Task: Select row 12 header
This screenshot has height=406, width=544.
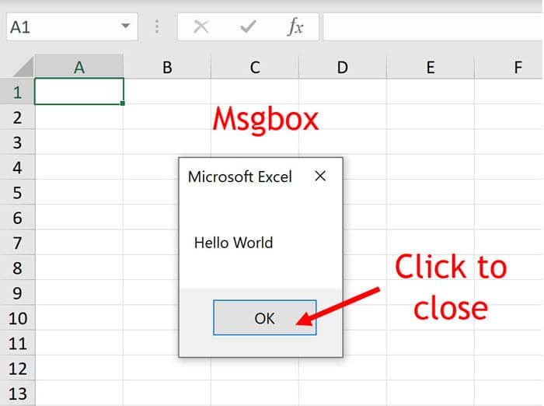Action: pos(17,368)
